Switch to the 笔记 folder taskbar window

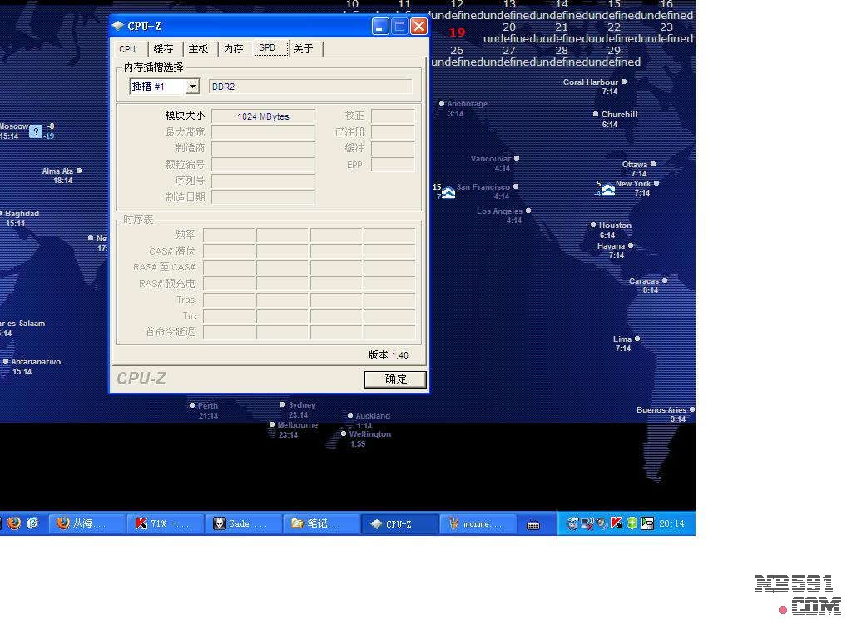point(319,523)
